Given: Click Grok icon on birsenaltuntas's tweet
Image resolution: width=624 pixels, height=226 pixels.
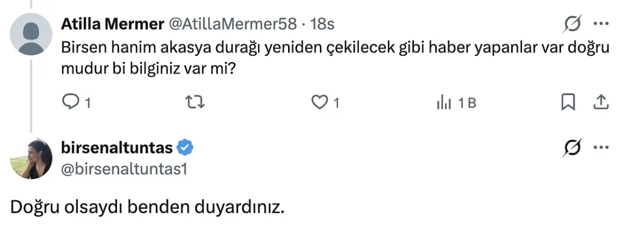Looking at the screenshot, I should pyautogui.click(x=570, y=148).
